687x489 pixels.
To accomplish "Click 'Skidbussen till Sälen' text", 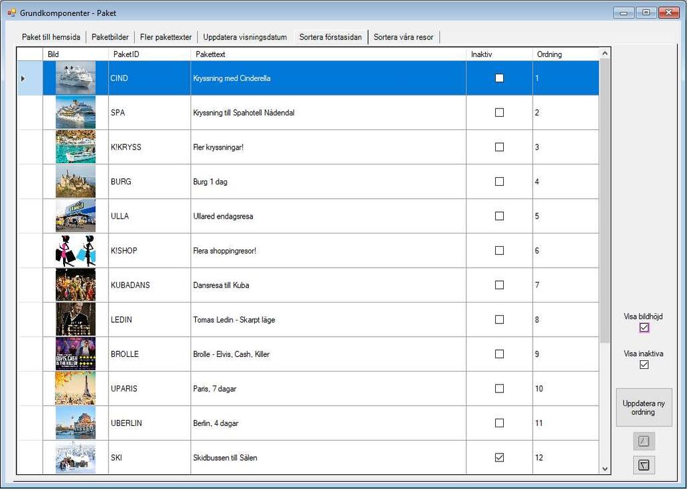I will (225, 458).
